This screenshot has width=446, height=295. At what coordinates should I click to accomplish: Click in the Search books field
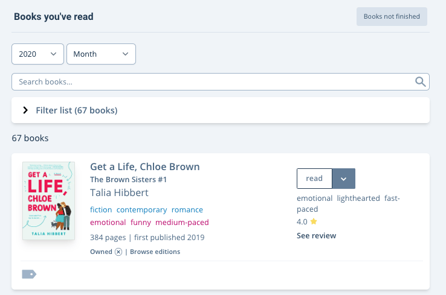[221, 82]
